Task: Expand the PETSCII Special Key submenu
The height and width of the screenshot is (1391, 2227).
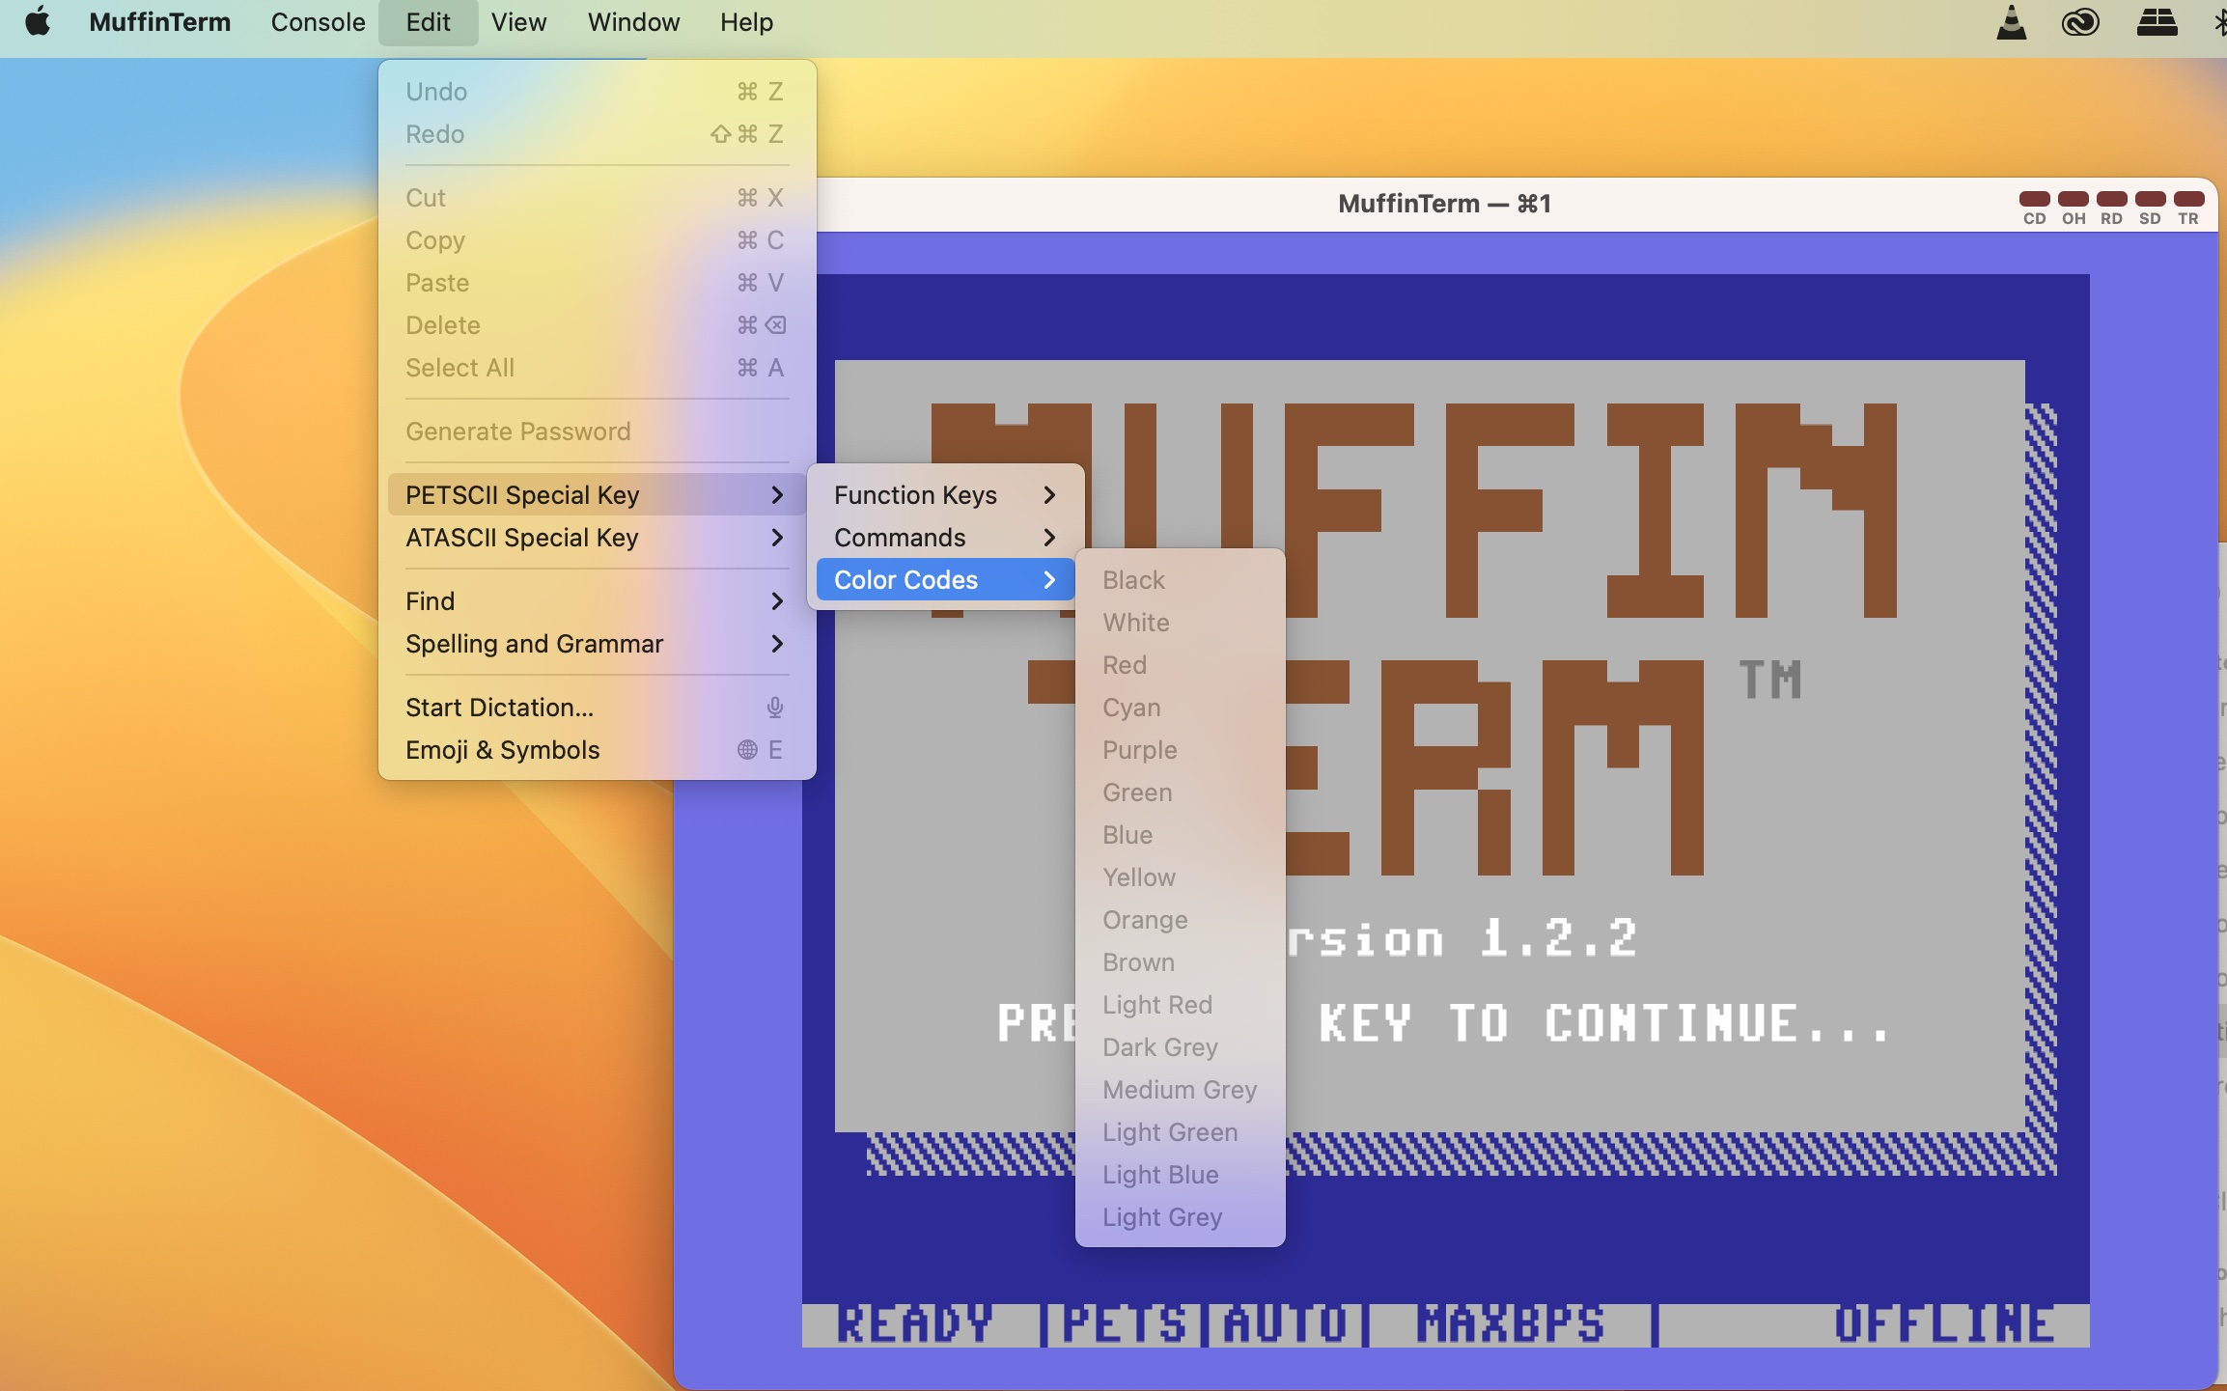Action: coord(597,495)
